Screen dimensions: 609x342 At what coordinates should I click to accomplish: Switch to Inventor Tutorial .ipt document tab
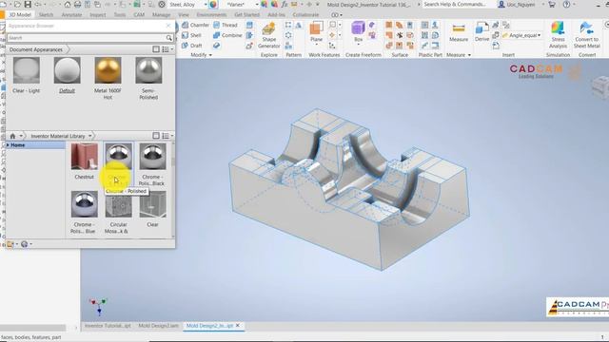coord(108,326)
